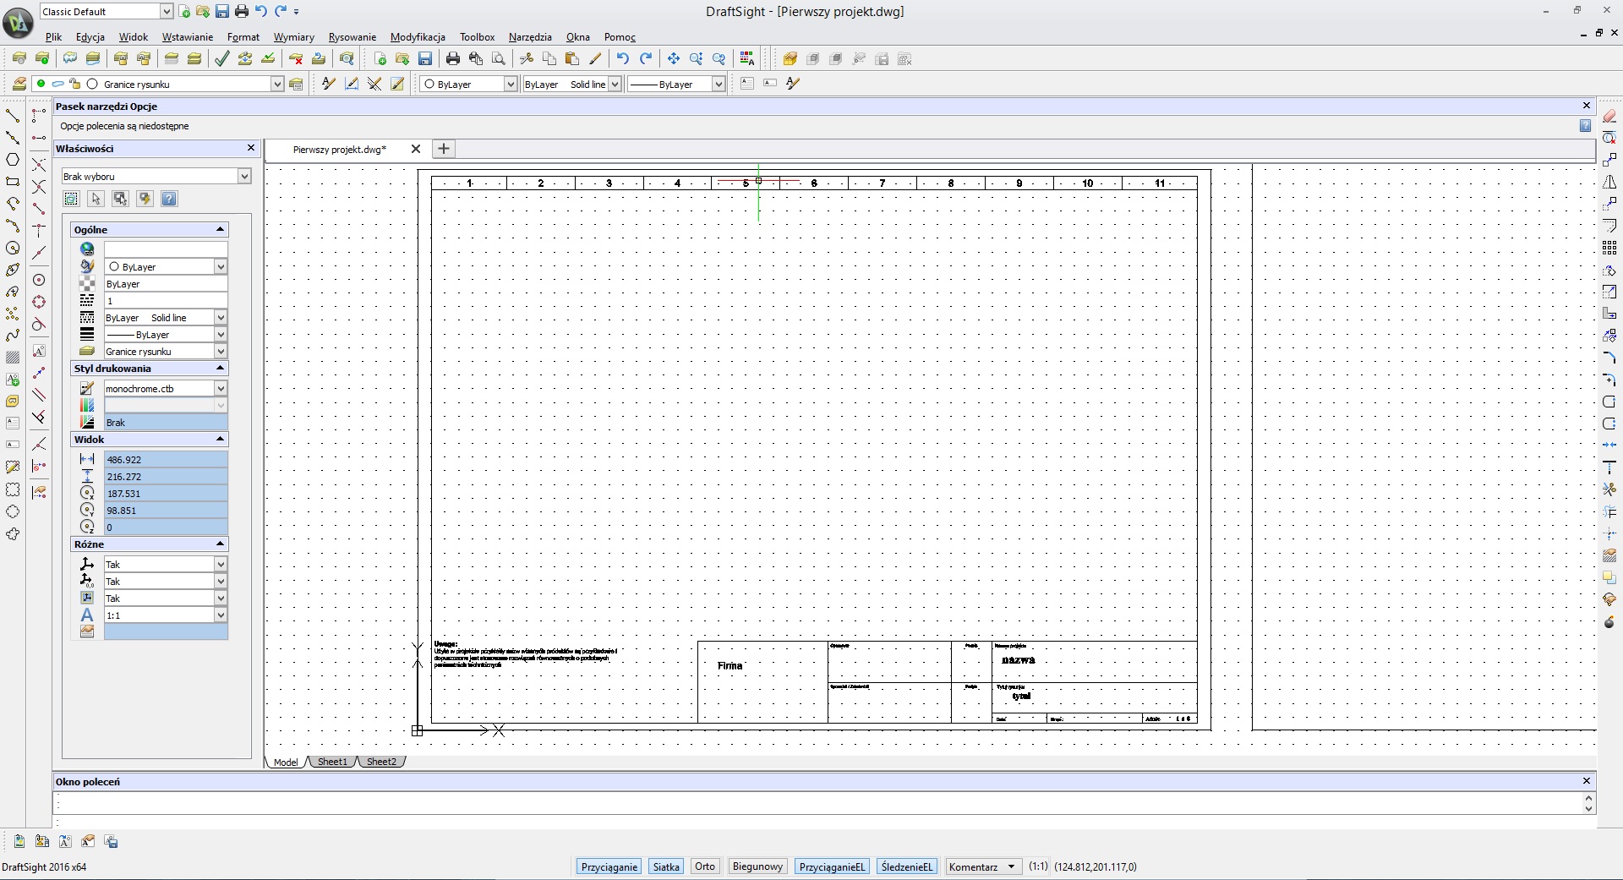The width and height of the screenshot is (1623, 880).
Task: Click the Cut (scissors) icon
Action: coord(527,58)
